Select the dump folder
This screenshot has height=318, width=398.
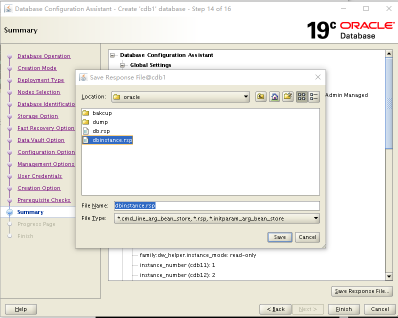point(95,122)
